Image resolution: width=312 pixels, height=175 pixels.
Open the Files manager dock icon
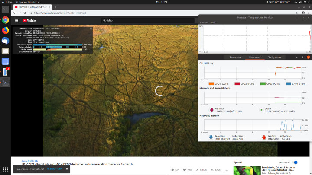tap(5, 51)
